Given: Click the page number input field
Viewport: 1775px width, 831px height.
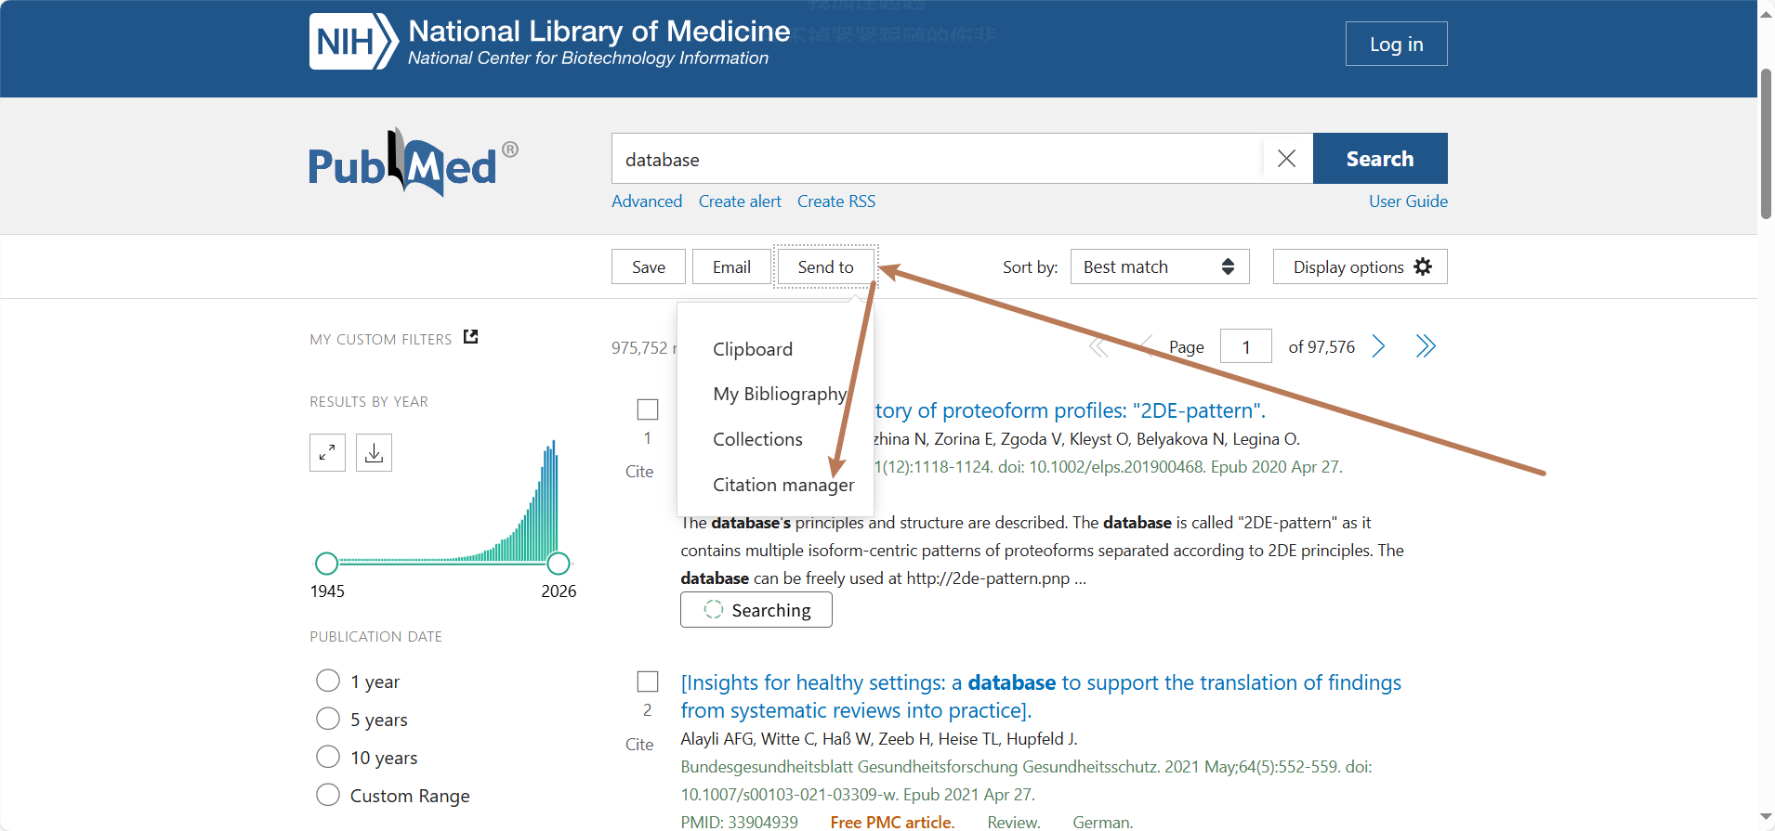Looking at the screenshot, I should (1245, 347).
